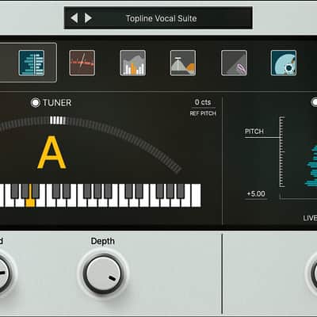Click the detected note letter A

[x=52, y=152]
